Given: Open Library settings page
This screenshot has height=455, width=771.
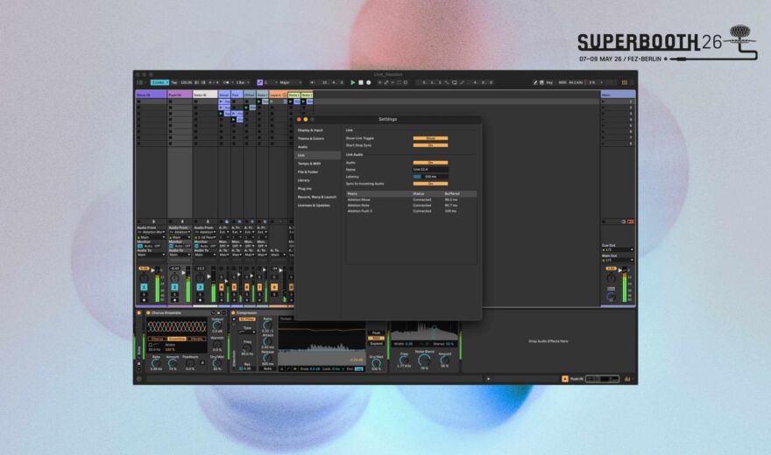Looking at the screenshot, I should (303, 180).
